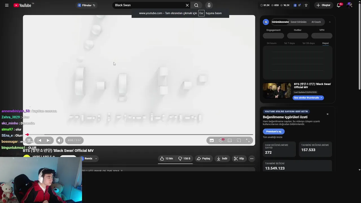The image size is (361, 203).
Task: Run search with the magnifier icon
Action: click(196, 5)
